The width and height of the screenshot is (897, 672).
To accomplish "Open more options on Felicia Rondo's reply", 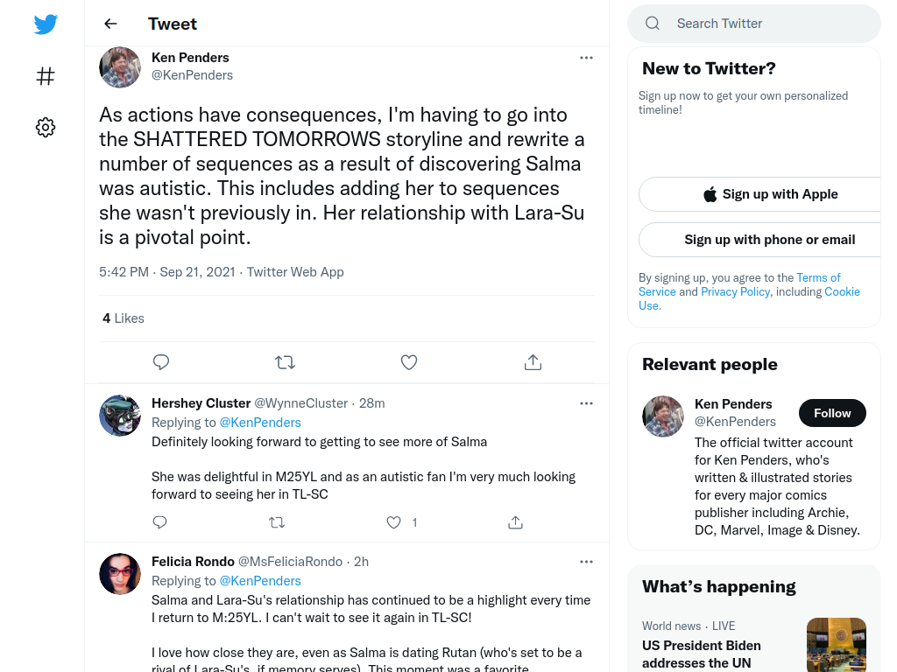I will coord(586,562).
